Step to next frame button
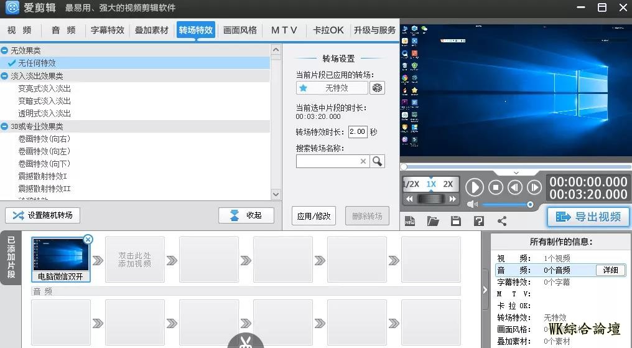632x348 pixels. coord(534,187)
